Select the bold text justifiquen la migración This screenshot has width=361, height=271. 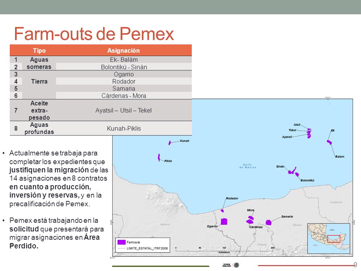pyautogui.click(x=49, y=170)
